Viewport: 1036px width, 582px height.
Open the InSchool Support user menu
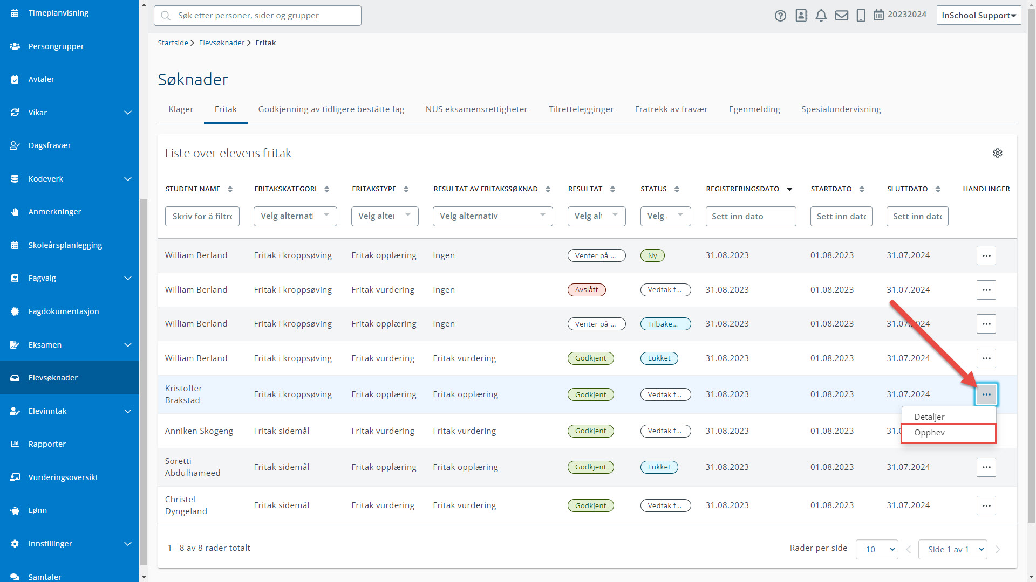[x=978, y=16]
